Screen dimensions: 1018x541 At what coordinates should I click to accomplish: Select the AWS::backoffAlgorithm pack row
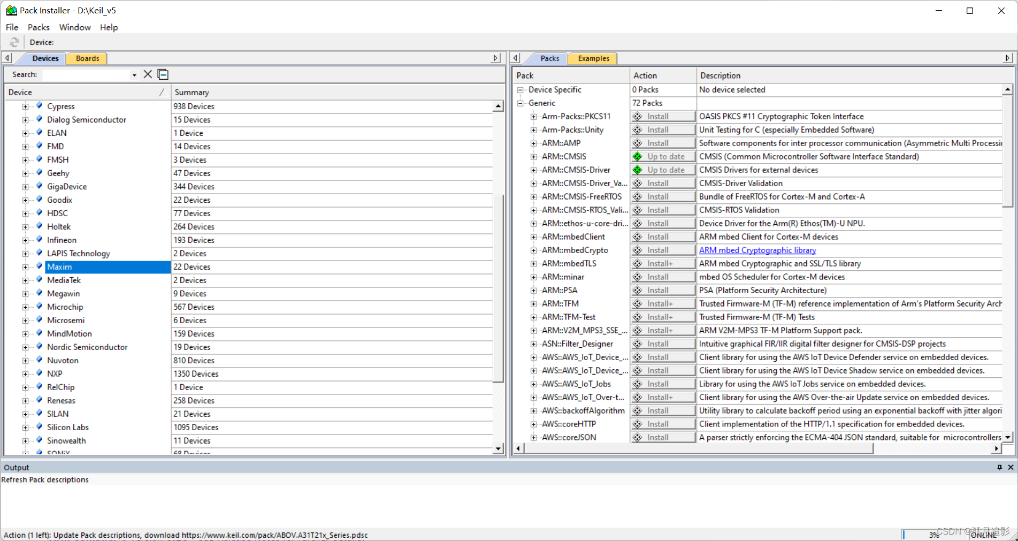pyautogui.click(x=583, y=410)
